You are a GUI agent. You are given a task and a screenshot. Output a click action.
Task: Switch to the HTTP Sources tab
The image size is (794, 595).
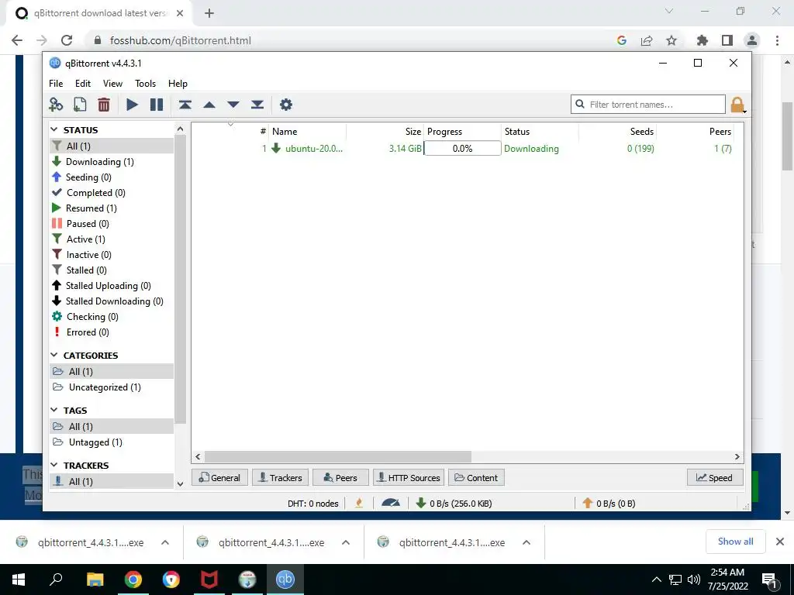[409, 477]
